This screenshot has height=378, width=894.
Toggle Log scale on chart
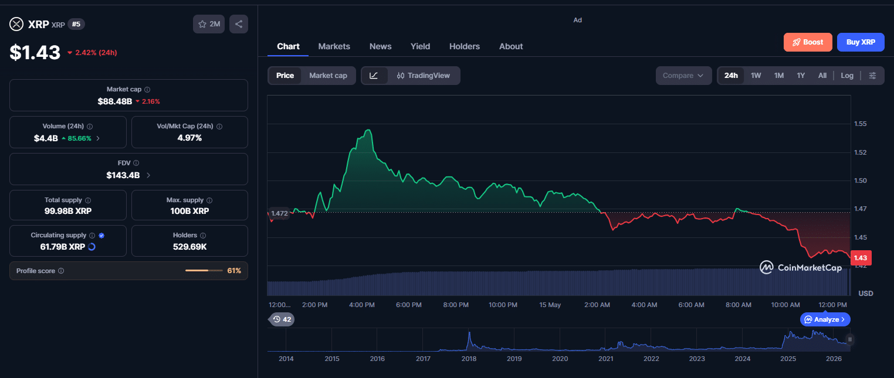pos(847,76)
